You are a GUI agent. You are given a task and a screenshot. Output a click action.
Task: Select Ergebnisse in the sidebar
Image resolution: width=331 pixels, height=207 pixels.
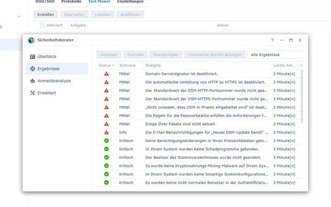(x=57, y=69)
